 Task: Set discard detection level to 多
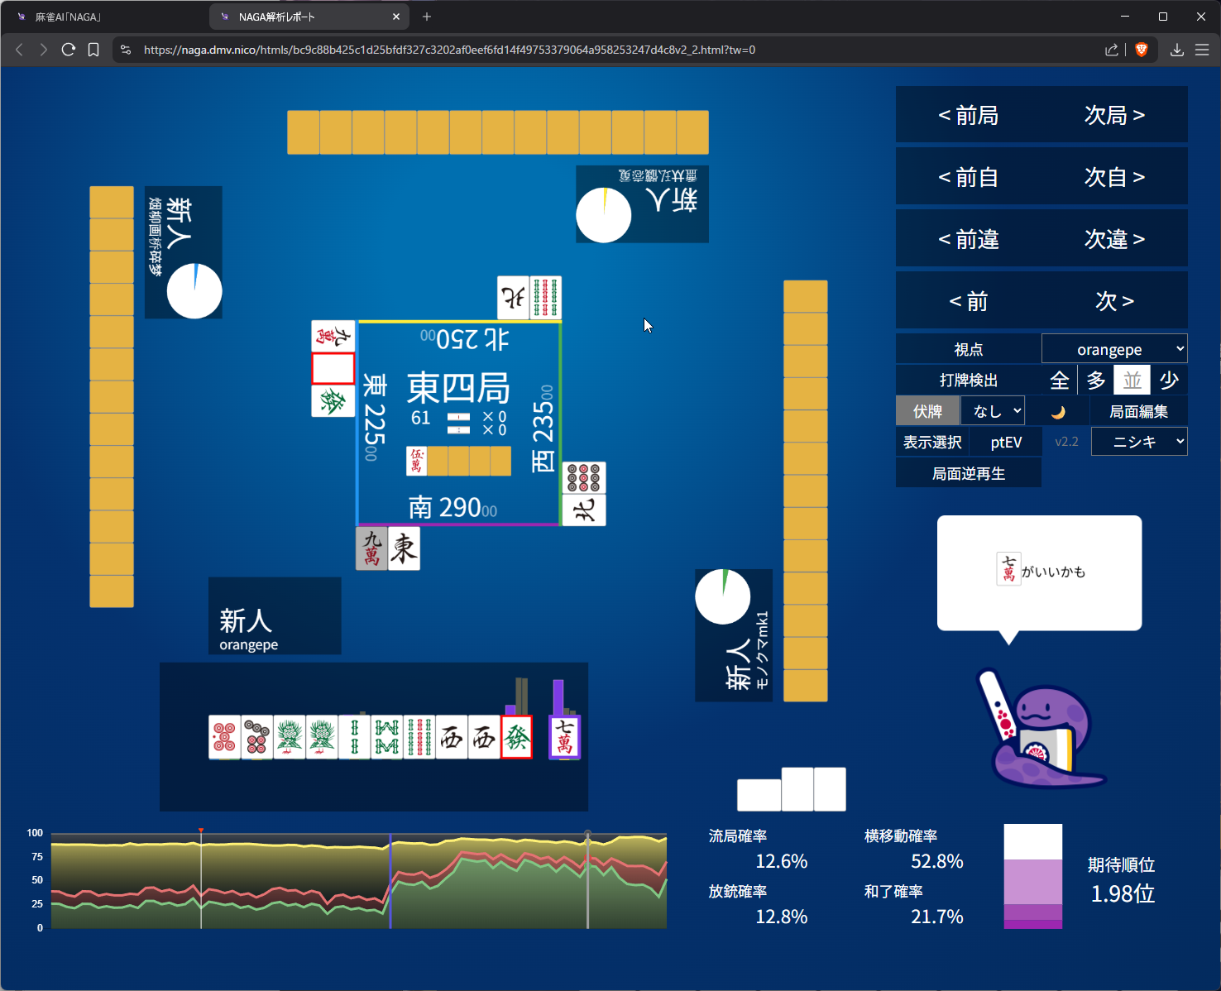click(x=1096, y=381)
